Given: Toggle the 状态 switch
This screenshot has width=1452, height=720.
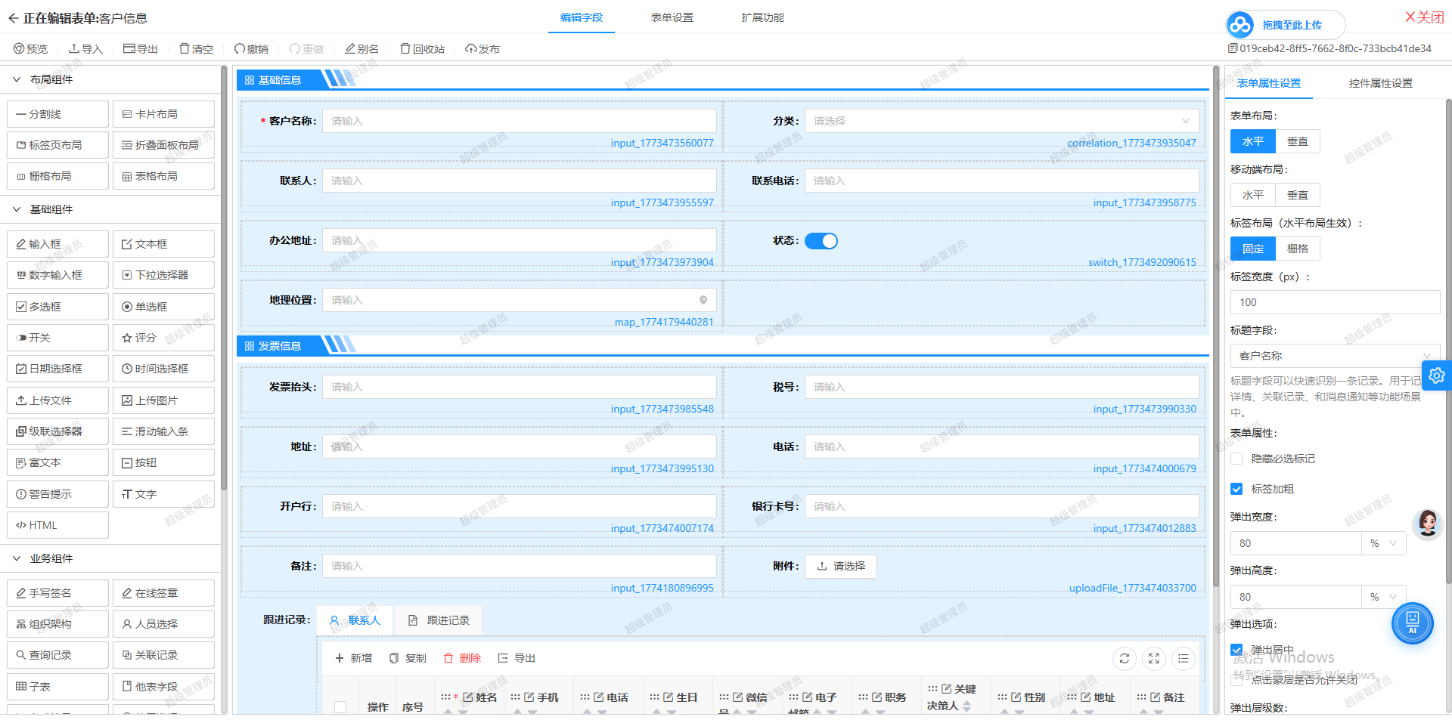Looking at the screenshot, I should pos(821,241).
